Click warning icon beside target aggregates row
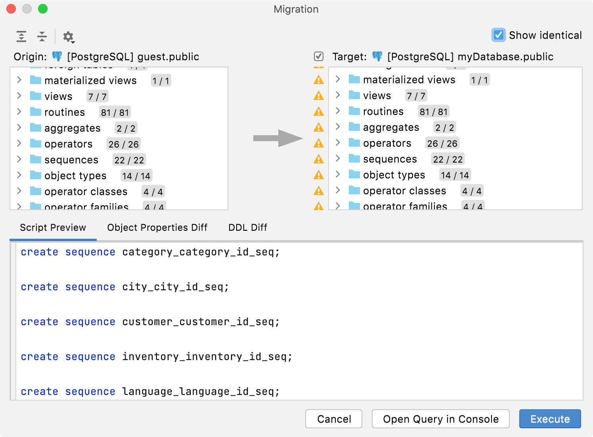 pos(319,128)
